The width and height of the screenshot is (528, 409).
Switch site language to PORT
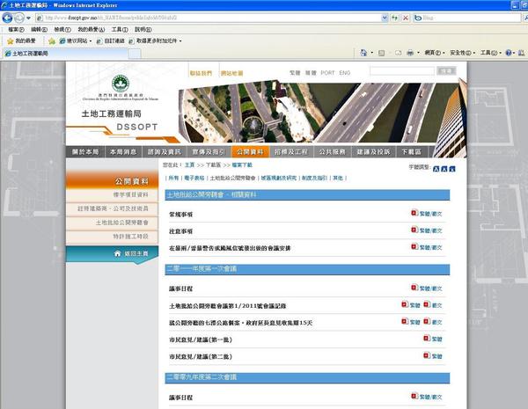(327, 73)
